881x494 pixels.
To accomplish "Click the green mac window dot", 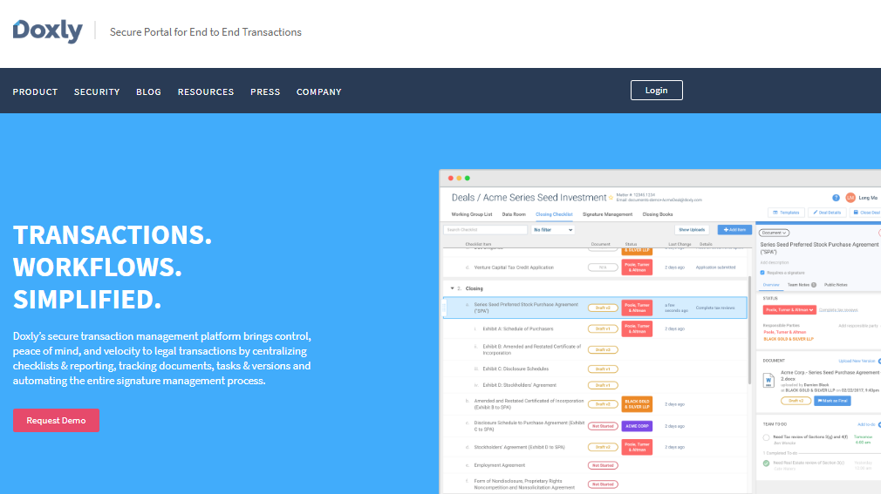I will [467, 178].
